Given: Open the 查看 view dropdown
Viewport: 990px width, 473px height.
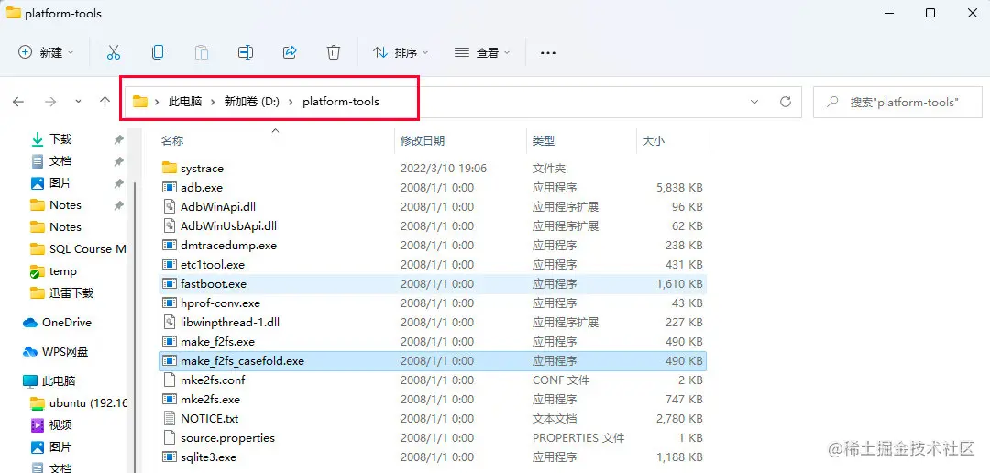Looking at the screenshot, I should coord(482,52).
